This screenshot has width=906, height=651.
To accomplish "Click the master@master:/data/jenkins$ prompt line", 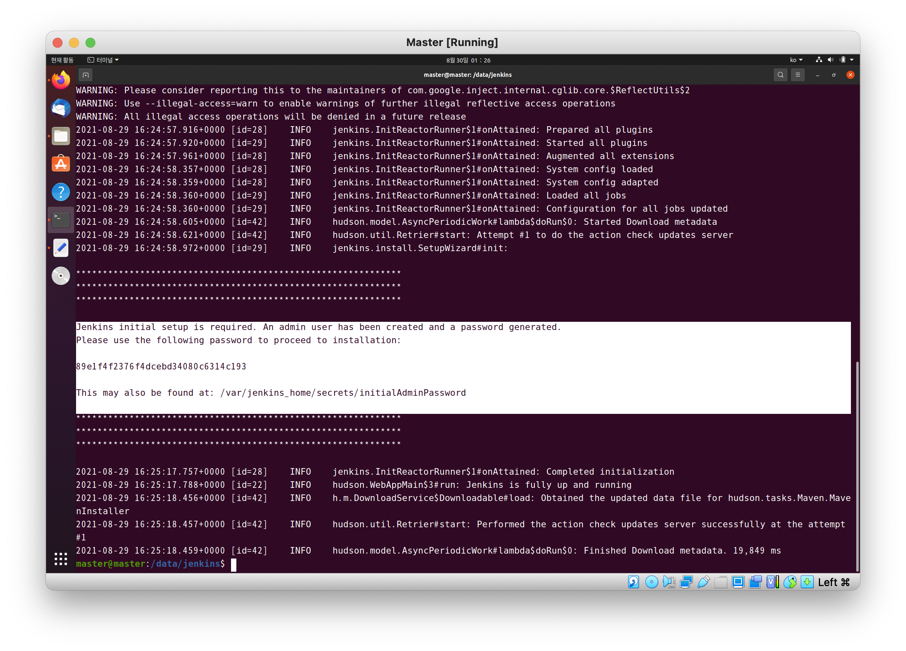I will pyautogui.click(x=150, y=563).
